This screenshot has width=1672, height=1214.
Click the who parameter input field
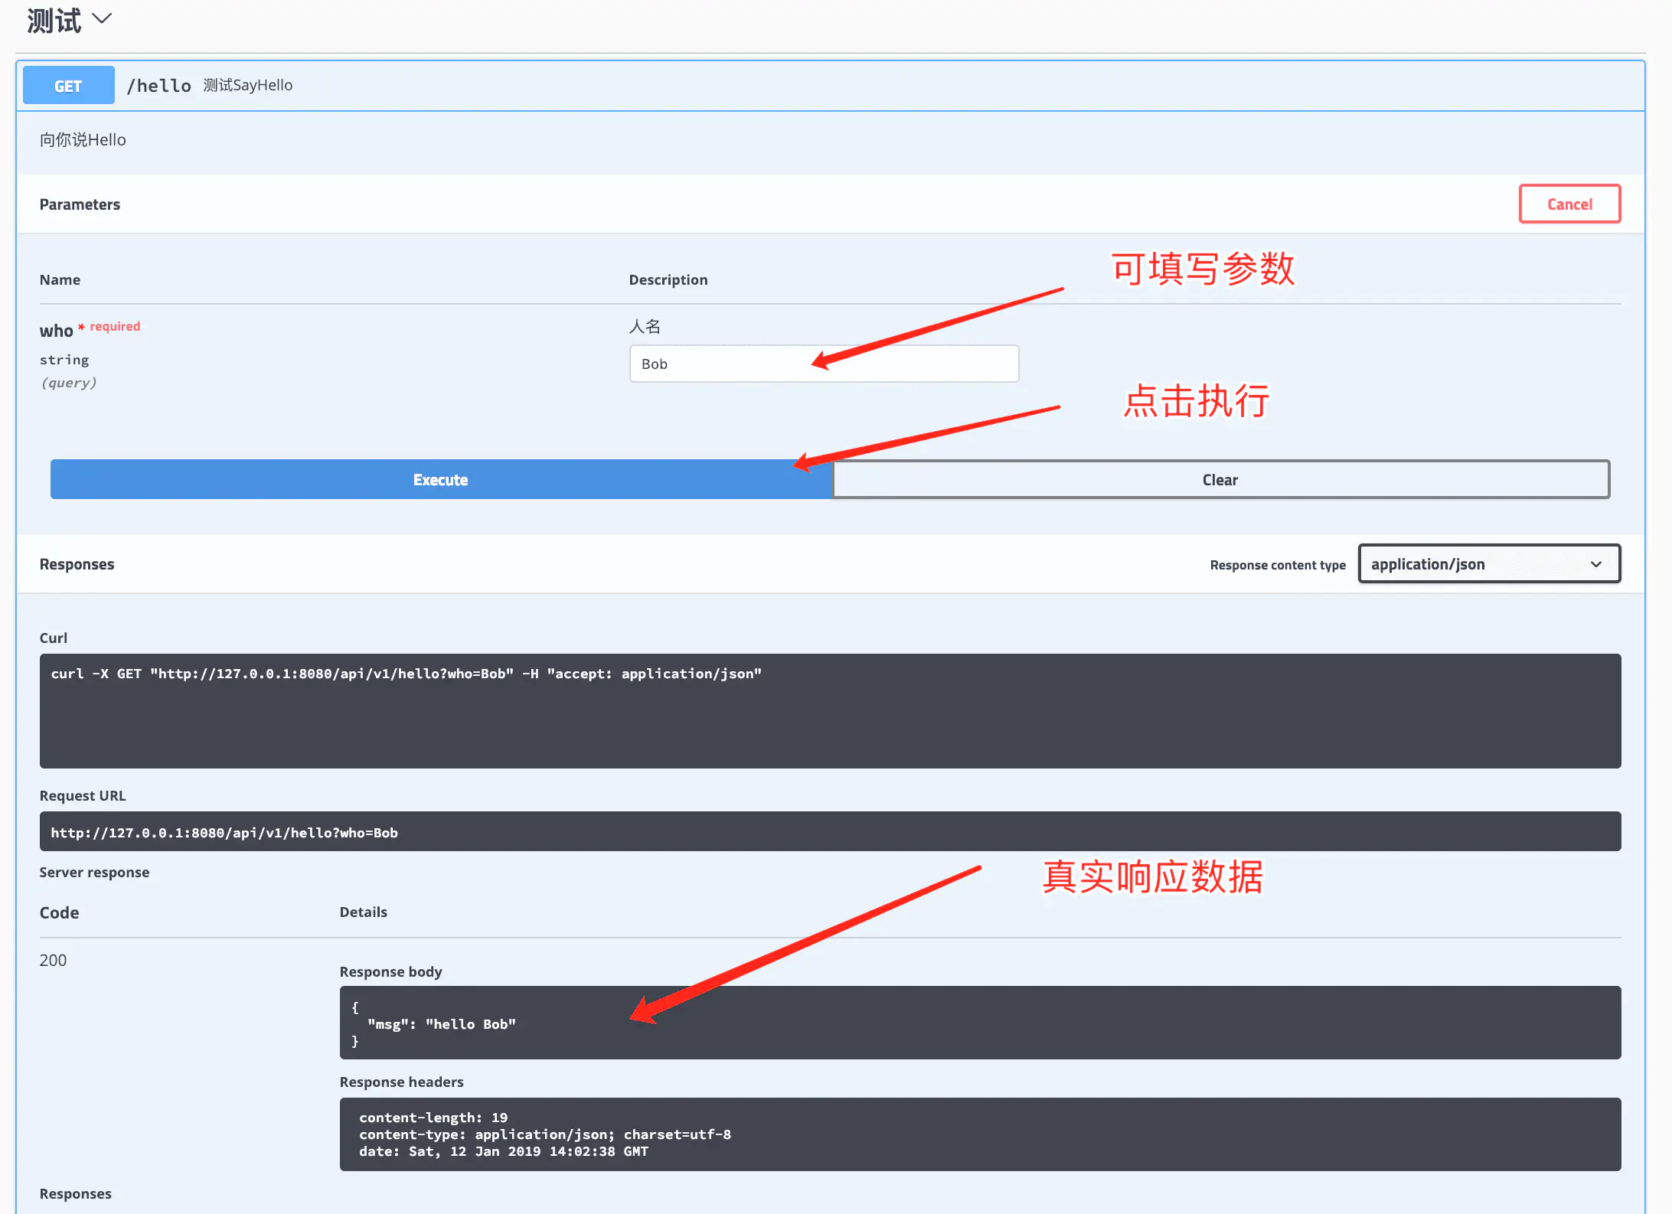pyautogui.click(x=824, y=364)
